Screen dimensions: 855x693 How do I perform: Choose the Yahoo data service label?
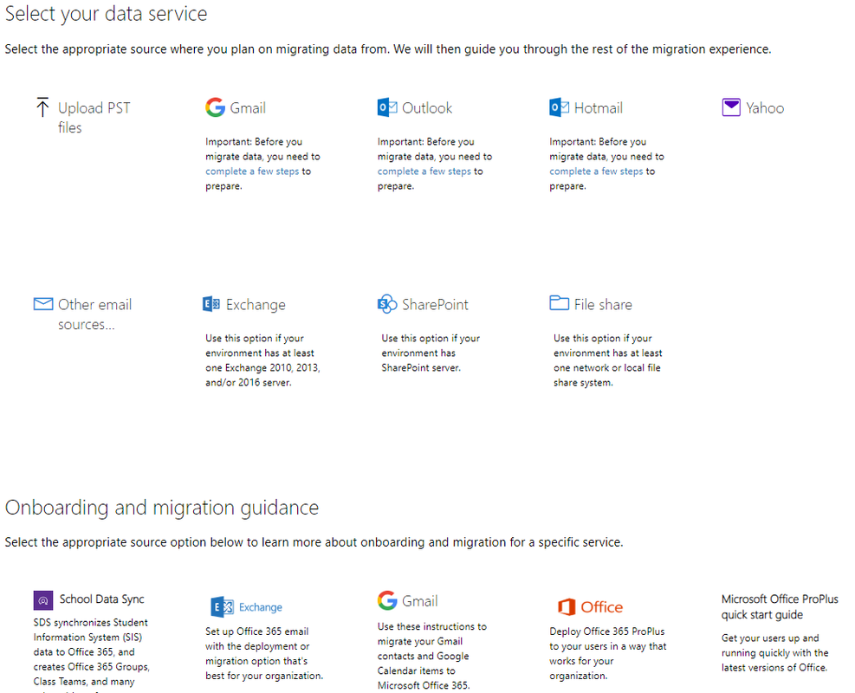(x=765, y=108)
